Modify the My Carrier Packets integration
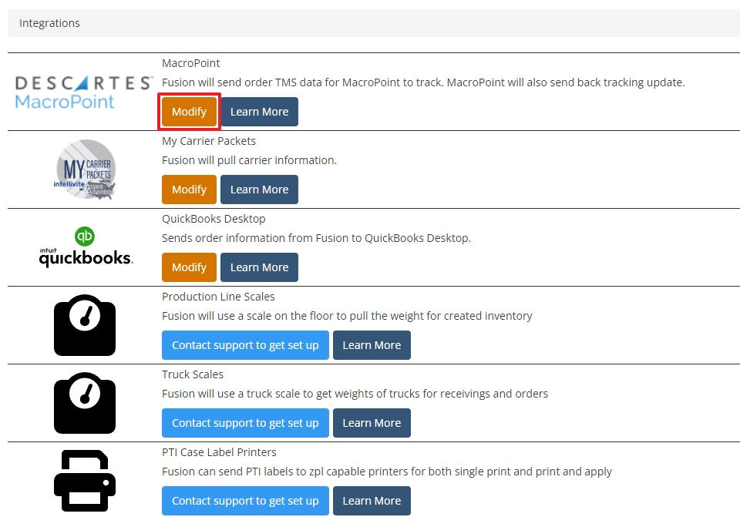 pyautogui.click(x=189, y=190)
